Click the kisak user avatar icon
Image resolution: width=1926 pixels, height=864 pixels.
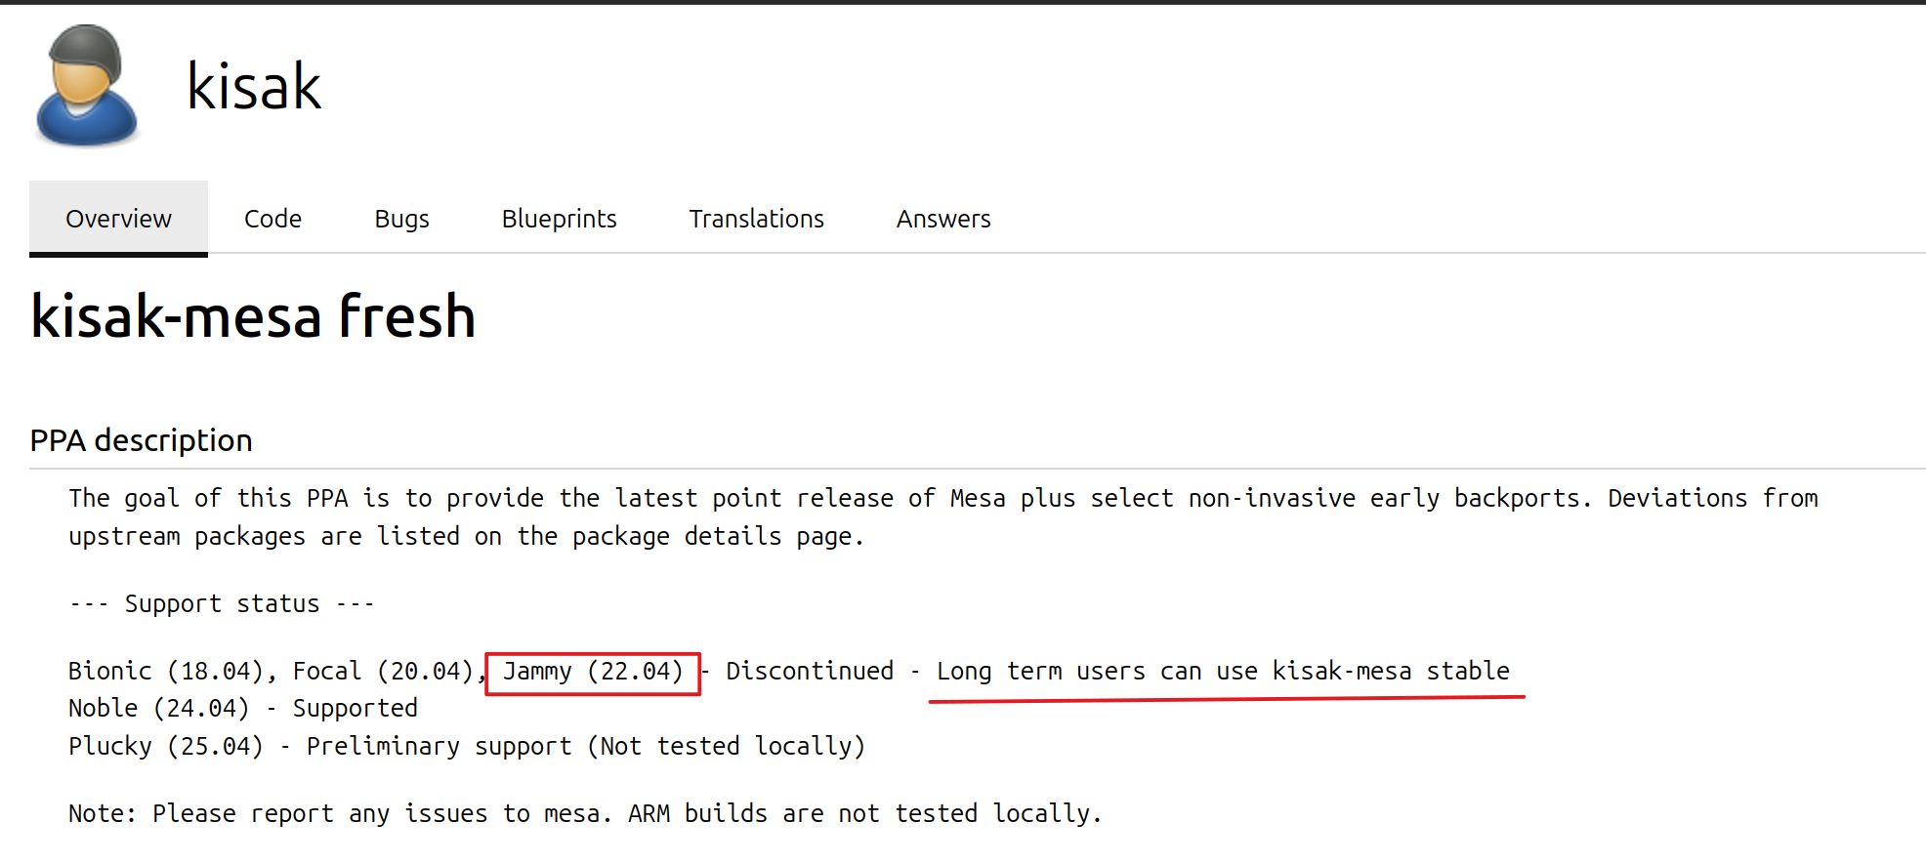coord(87,86)
